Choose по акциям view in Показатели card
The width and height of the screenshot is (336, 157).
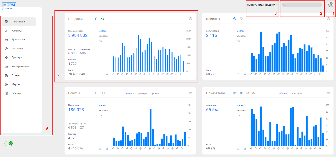[x=297, y=93]
